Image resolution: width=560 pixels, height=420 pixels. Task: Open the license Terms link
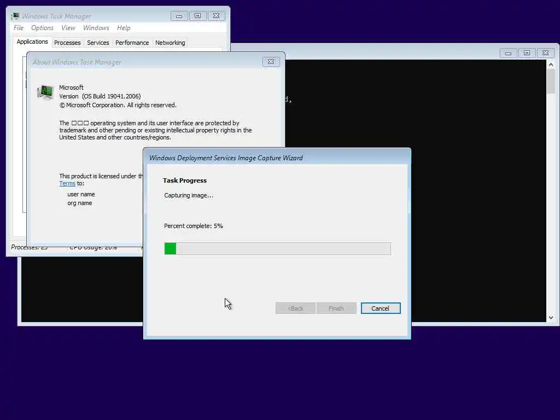(x=67, y=183)
